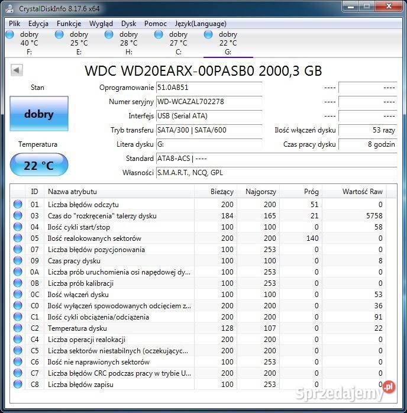Open the Wygląd menu

(x=101, y=24)
